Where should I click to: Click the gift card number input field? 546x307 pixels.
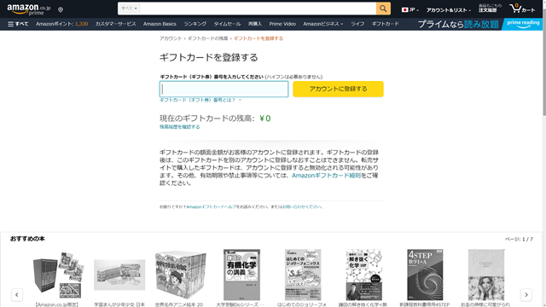pyautogui.click(x=224, y=89)
